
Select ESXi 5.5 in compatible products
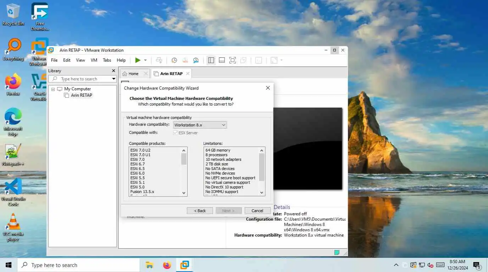(x=138, y=178)
